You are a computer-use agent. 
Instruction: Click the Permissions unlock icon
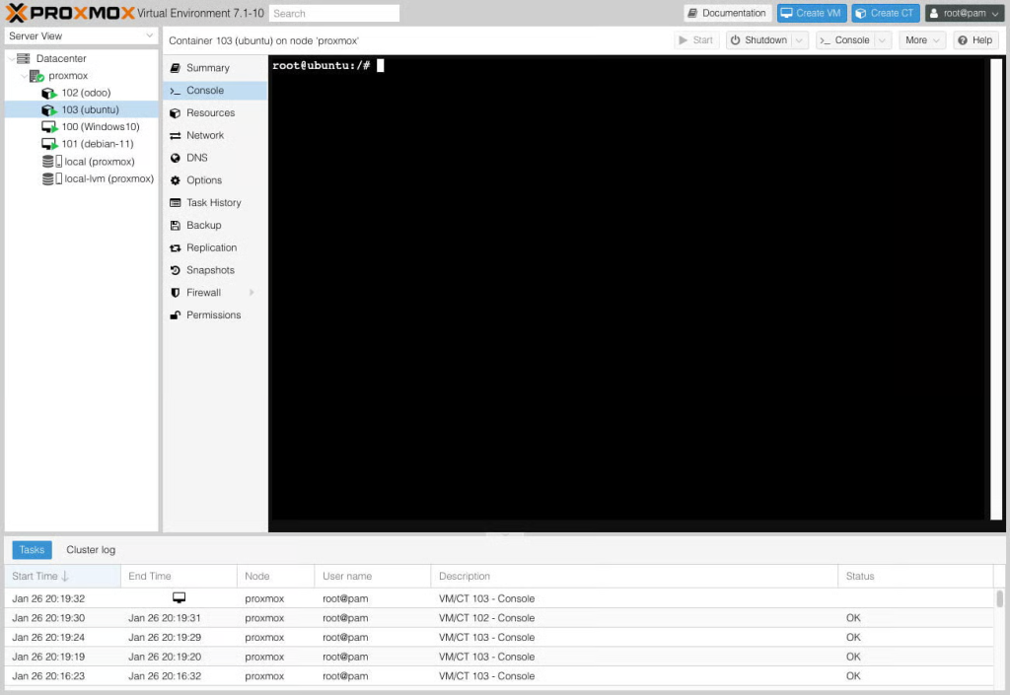(x=176, y=315)
